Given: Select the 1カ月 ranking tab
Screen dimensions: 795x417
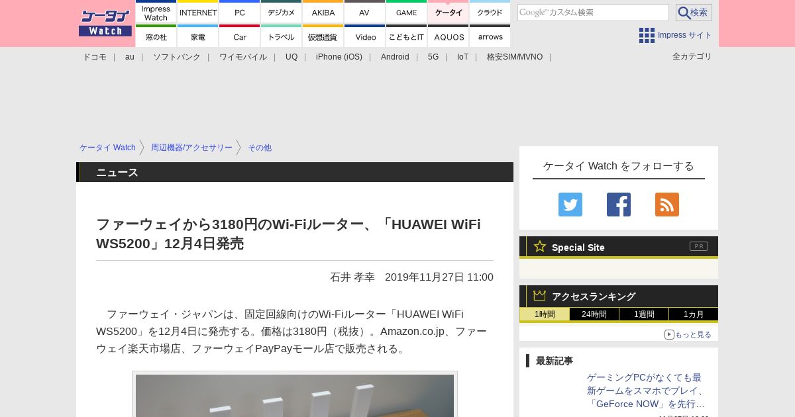Looking at the screenshot, I should click(694, 314).
